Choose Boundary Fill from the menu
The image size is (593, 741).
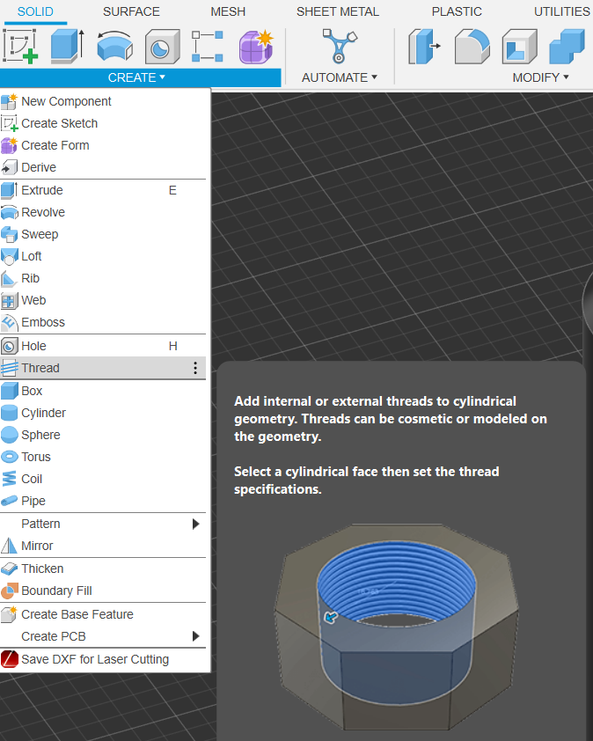click(103, 591)
